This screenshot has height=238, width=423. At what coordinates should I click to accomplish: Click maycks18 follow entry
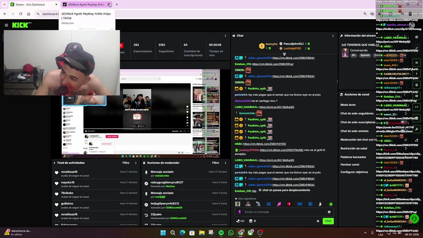point(96,184)
